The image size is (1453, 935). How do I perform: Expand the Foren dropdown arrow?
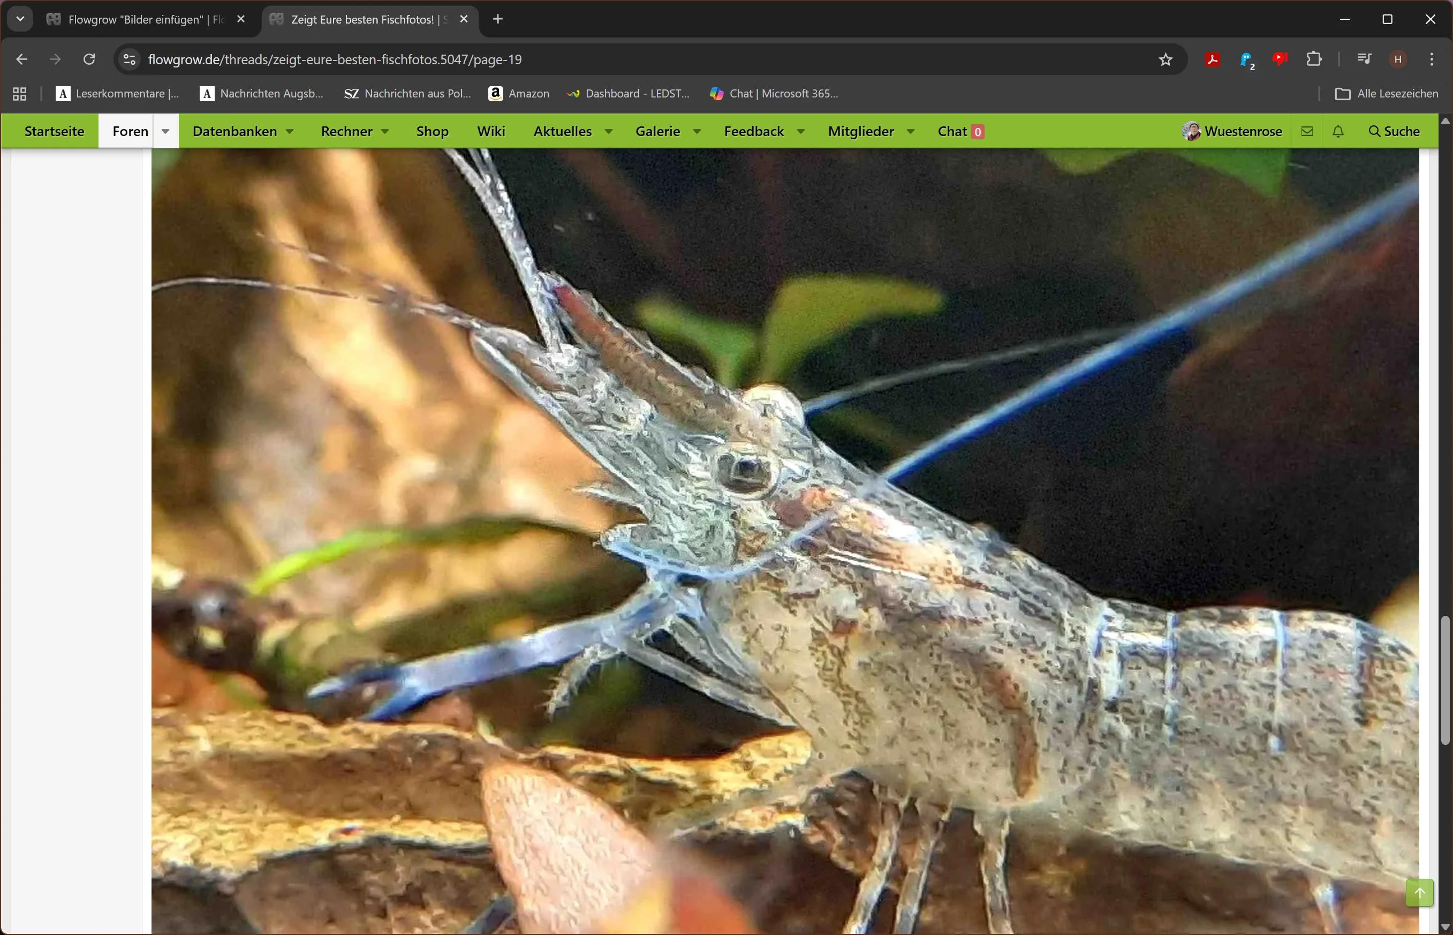[165, 131]
